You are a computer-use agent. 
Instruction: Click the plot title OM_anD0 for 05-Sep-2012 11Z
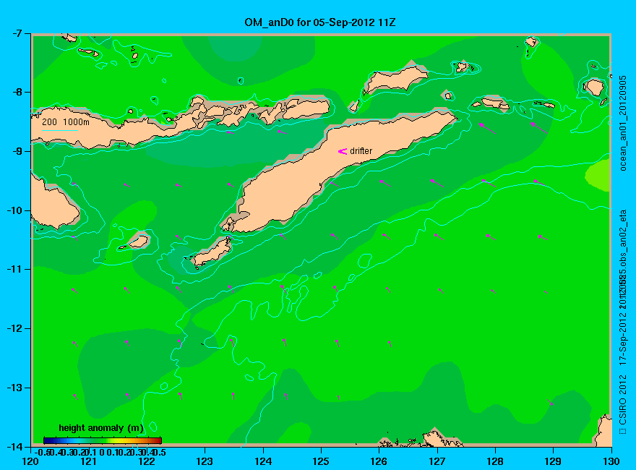[x=319, y=22]
